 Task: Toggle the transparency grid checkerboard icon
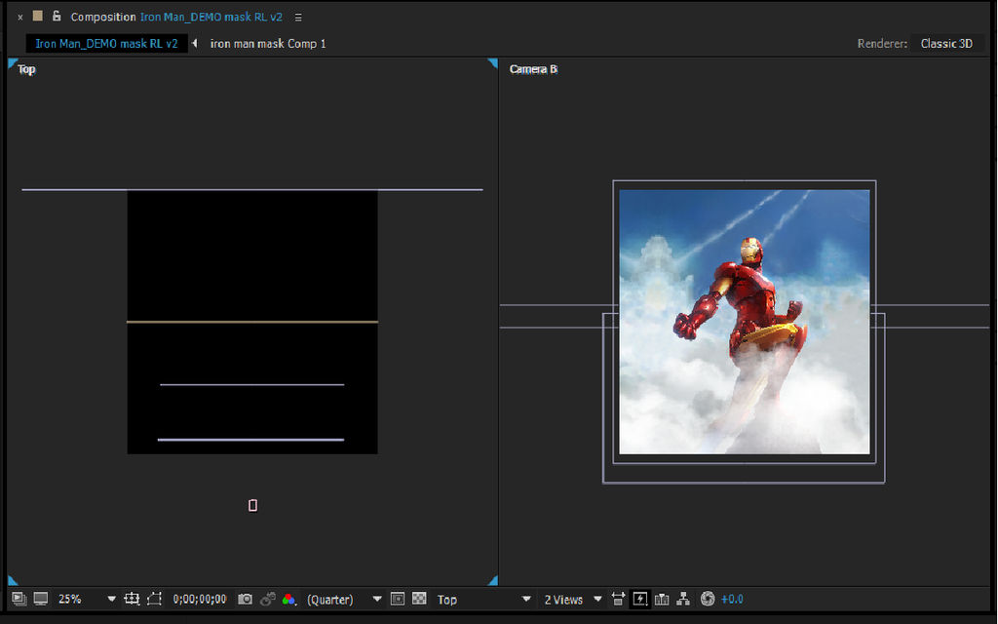point(419,599)
